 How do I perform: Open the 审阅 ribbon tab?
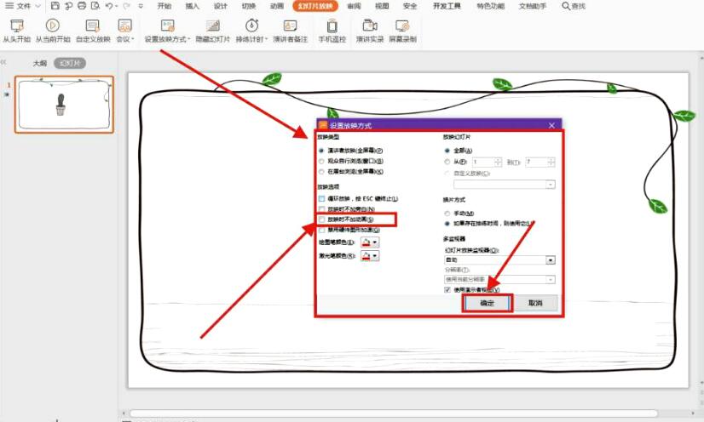355,6
